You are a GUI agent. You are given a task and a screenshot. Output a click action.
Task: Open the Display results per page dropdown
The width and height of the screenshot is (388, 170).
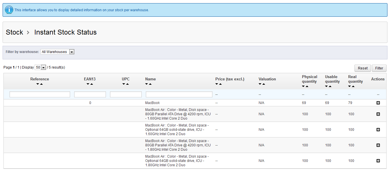pyautogui.click(x=40, y=67)
